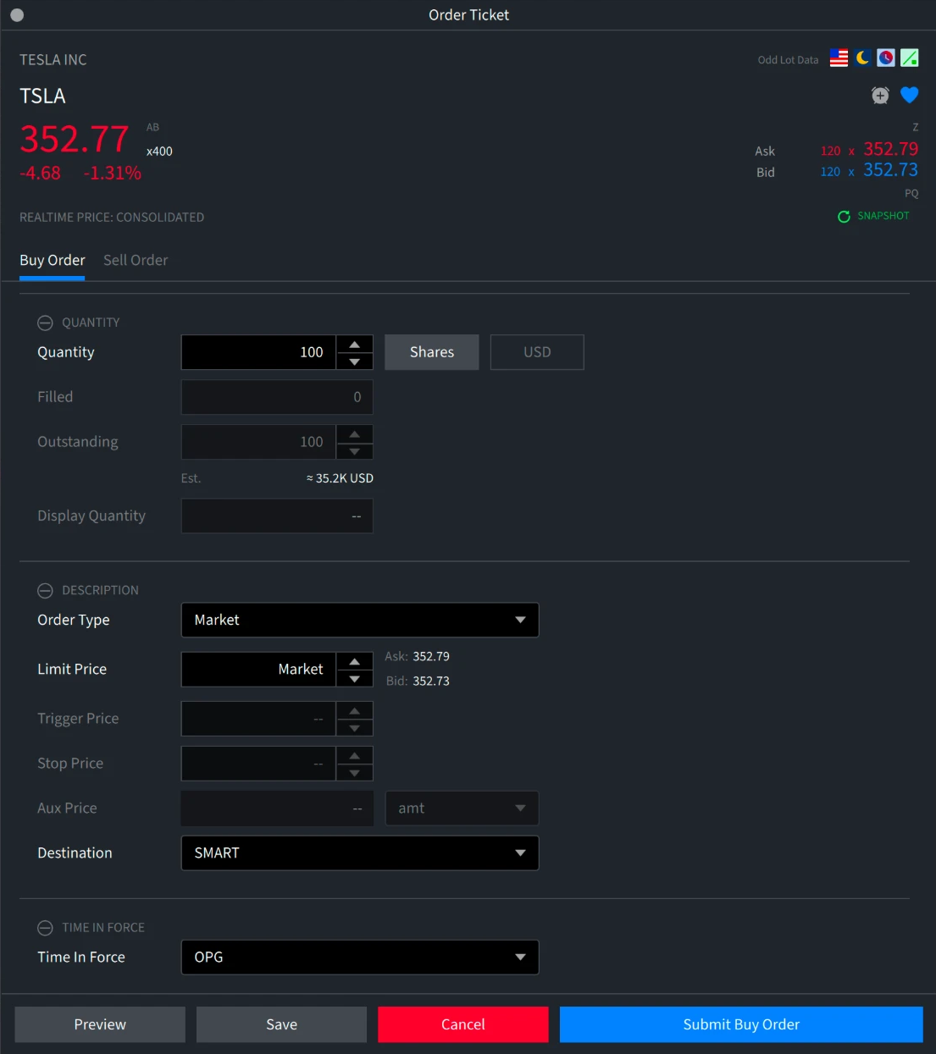This screenshot has height=1054, width=936.
Task: Refresh the quote snapshot icon
Action: coord(844,217)
